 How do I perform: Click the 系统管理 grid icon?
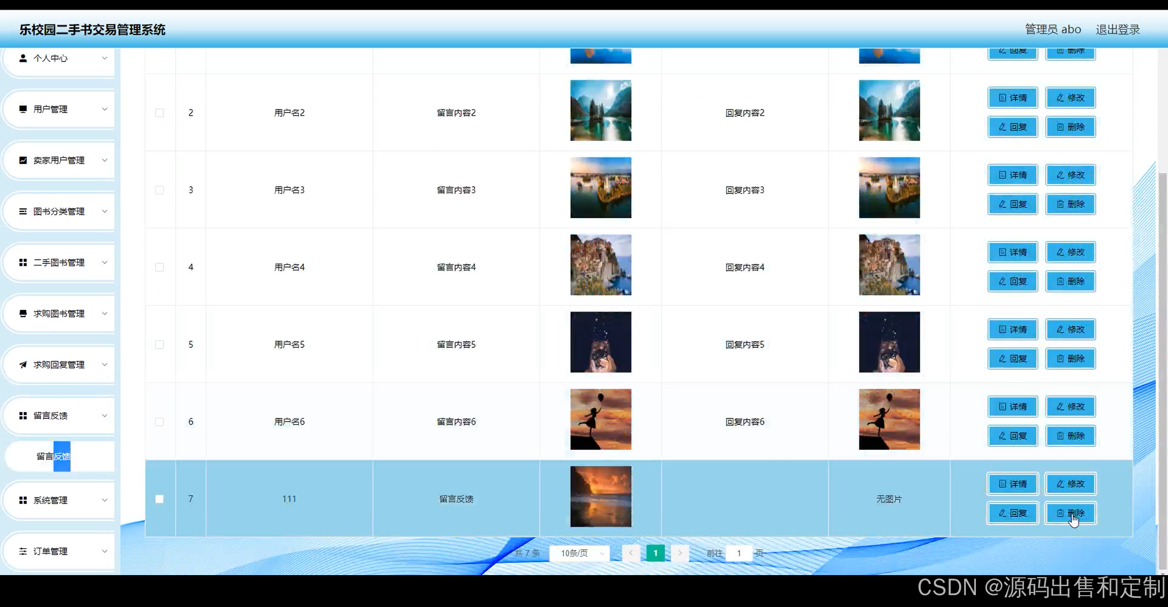click(x=23, y=500)
